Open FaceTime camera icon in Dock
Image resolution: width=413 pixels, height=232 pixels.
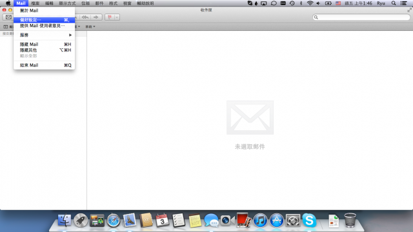pyautogui.click(x=228, y=220)
